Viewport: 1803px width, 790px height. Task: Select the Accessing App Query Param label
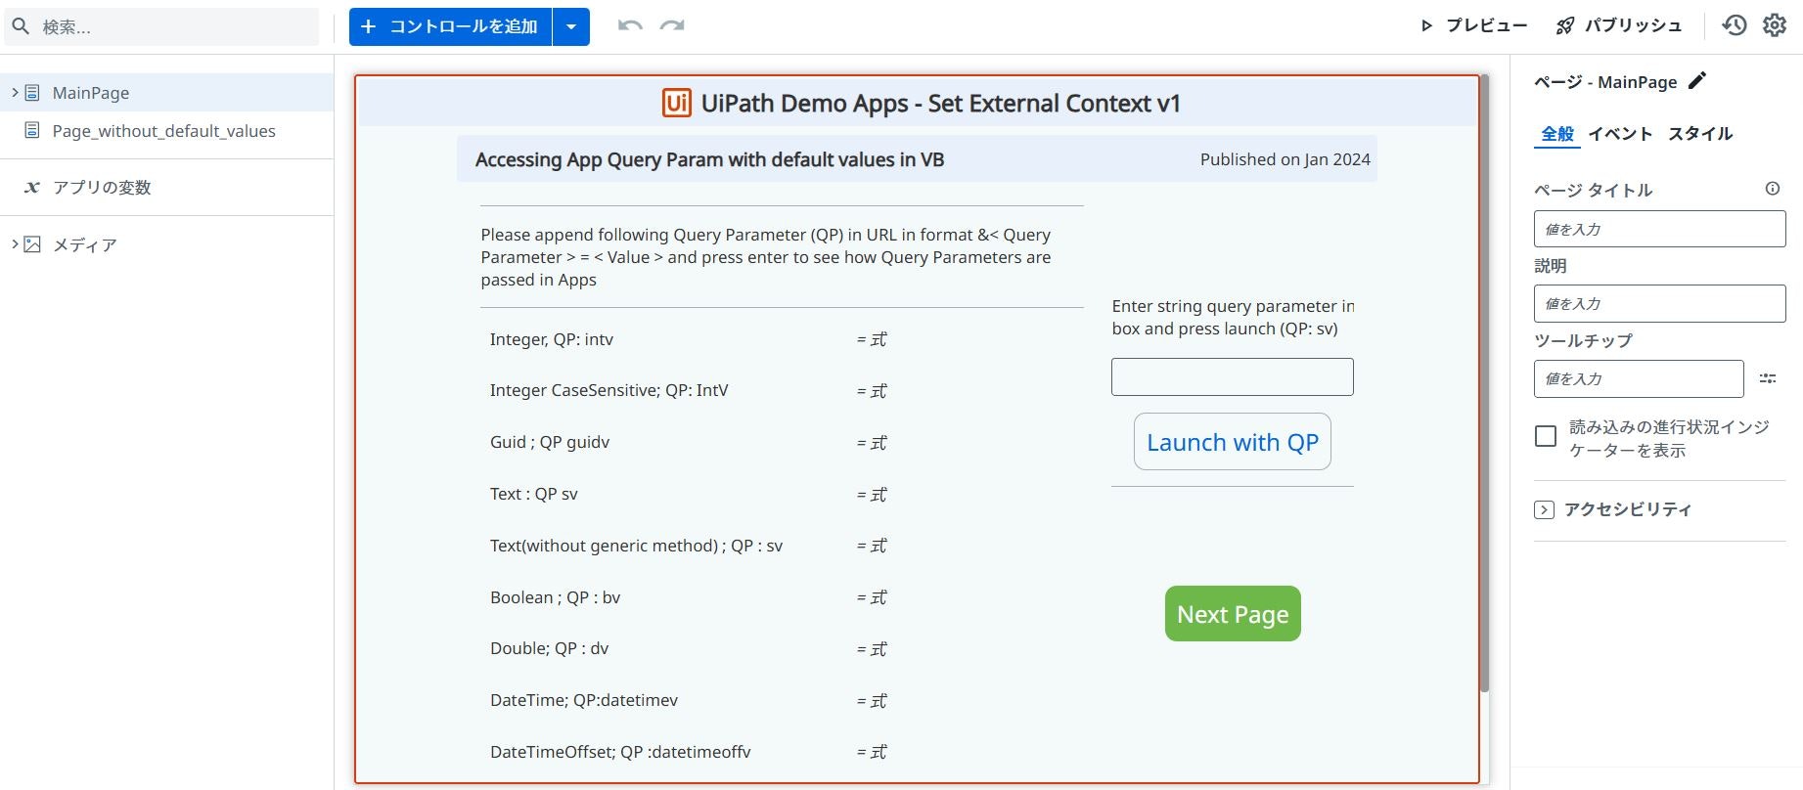coord(709,159)
